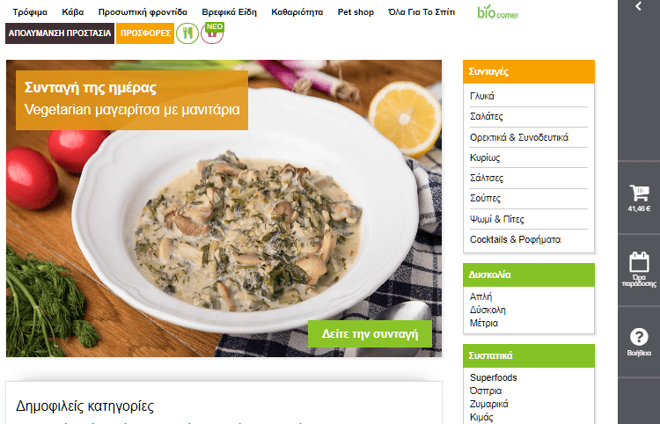
Task: Collapse the sidebar with the arrow
Action: pos(639,6)
